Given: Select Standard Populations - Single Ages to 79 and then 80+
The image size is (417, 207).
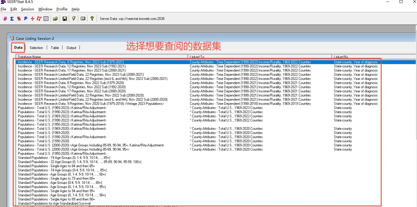Looking at the screenshot, I should click(56, 178).
